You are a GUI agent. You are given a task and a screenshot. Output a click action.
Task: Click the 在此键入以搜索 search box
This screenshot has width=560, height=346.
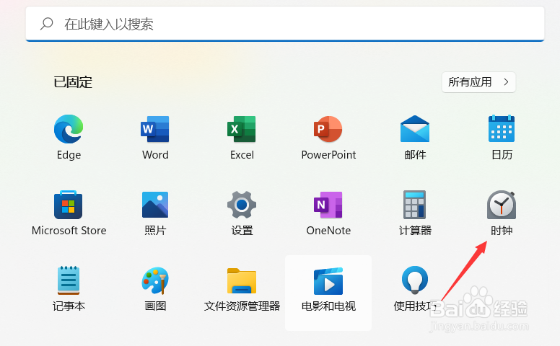click(285, 24)
